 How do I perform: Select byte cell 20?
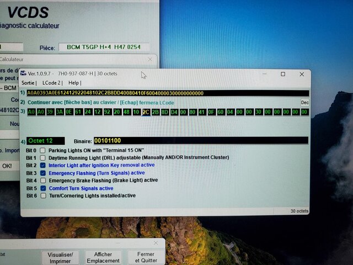(x=117, y=112)
